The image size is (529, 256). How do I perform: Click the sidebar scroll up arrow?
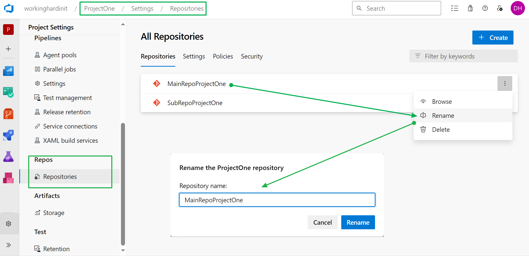pos(123,24)
